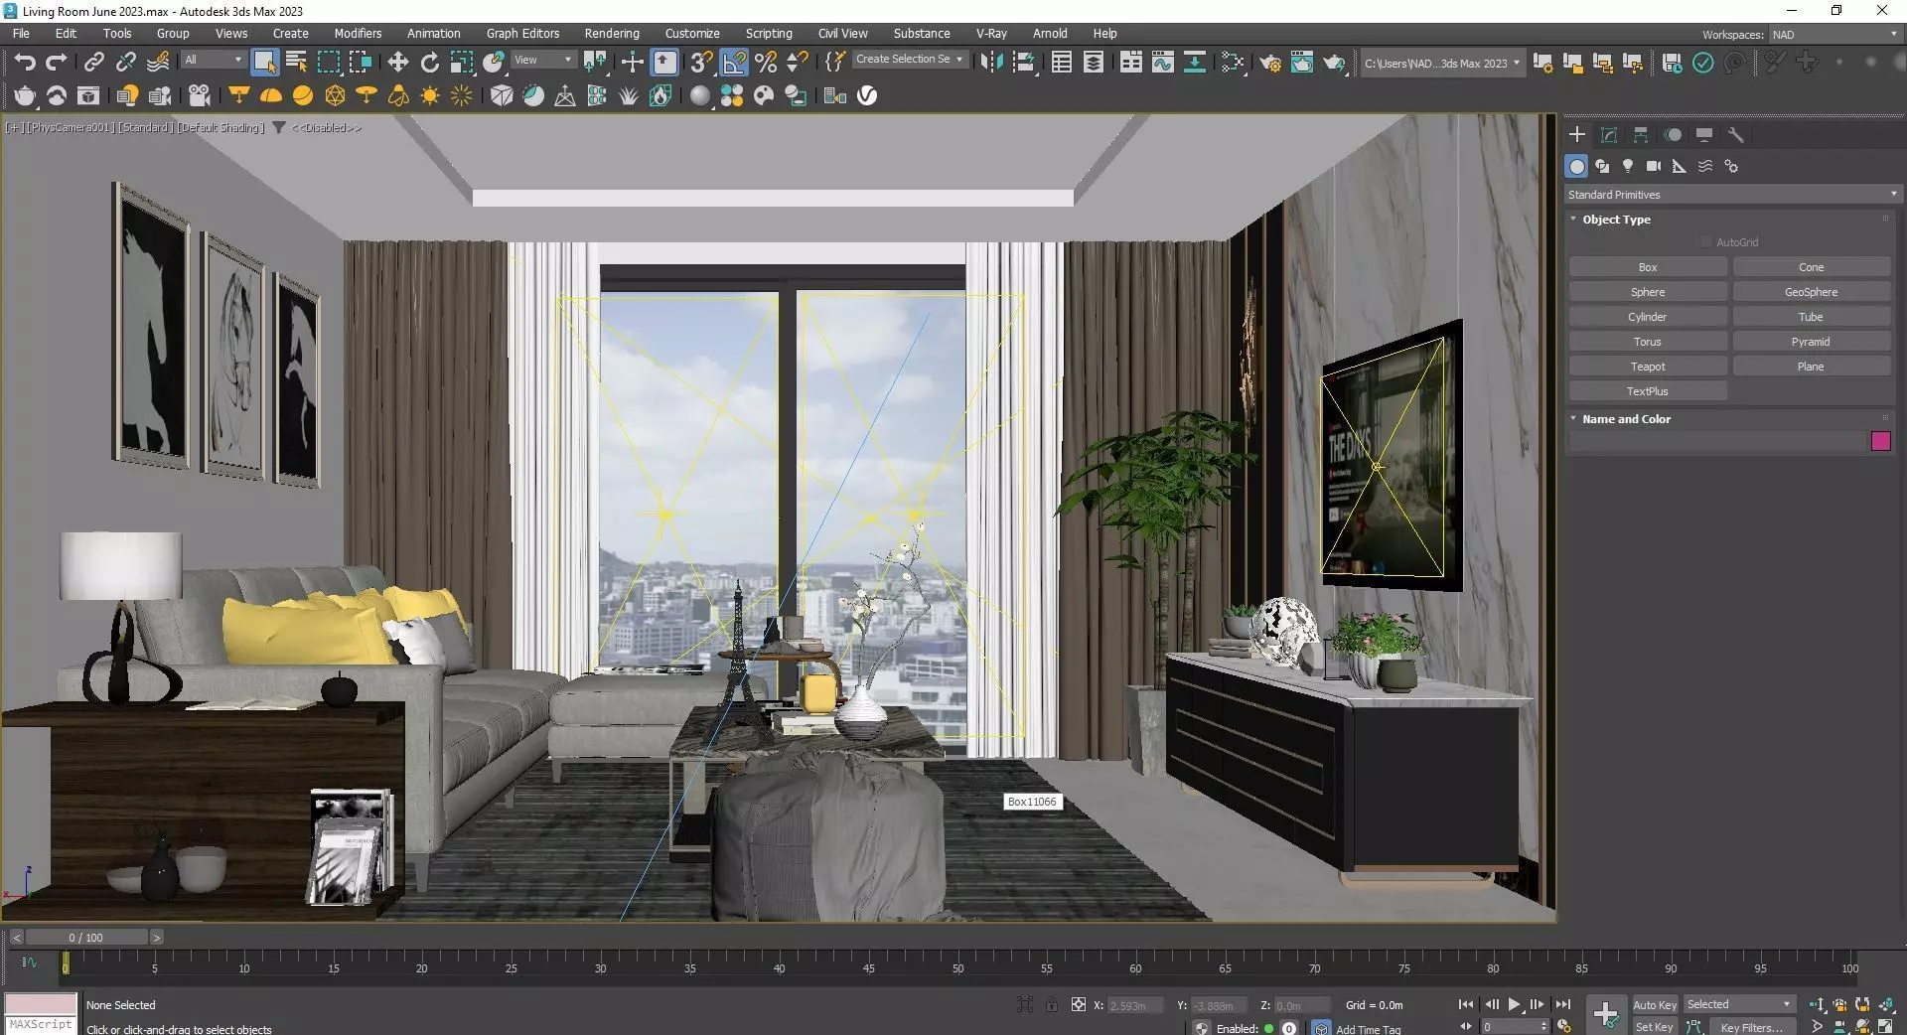Click the TextPlus button
Image resolution: width=1907 pixels, height=1035 pixels.
point(1648,391)
